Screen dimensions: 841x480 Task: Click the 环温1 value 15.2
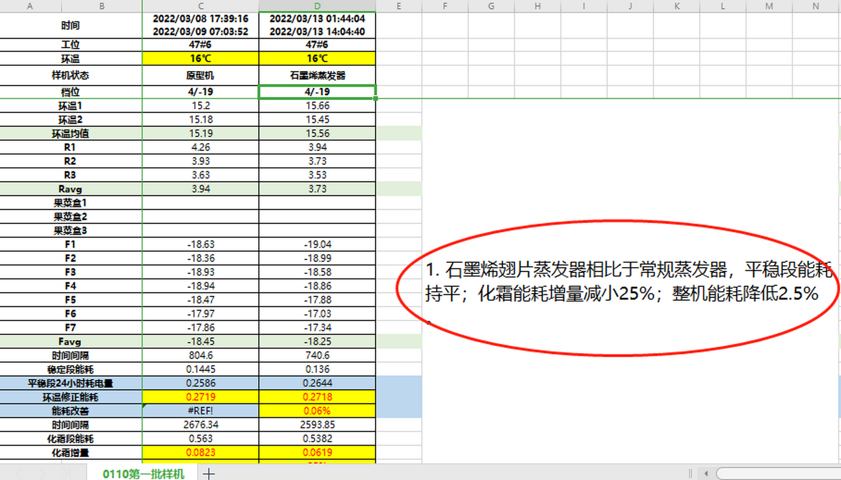coord(201,106)
